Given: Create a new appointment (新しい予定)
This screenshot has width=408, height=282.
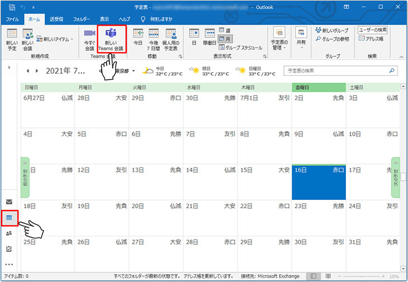Looking at the screenshot, I should [x=12, y=40].
